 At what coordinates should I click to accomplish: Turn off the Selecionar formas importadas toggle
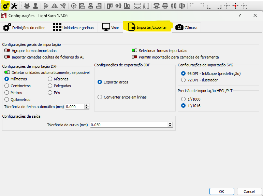134,51
